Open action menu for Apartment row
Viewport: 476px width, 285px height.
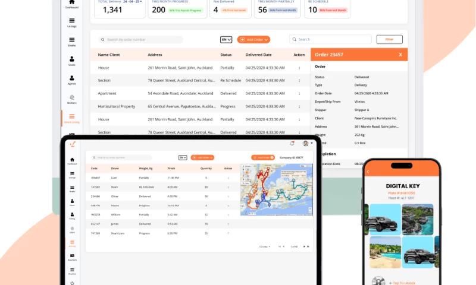click(299, 94)
